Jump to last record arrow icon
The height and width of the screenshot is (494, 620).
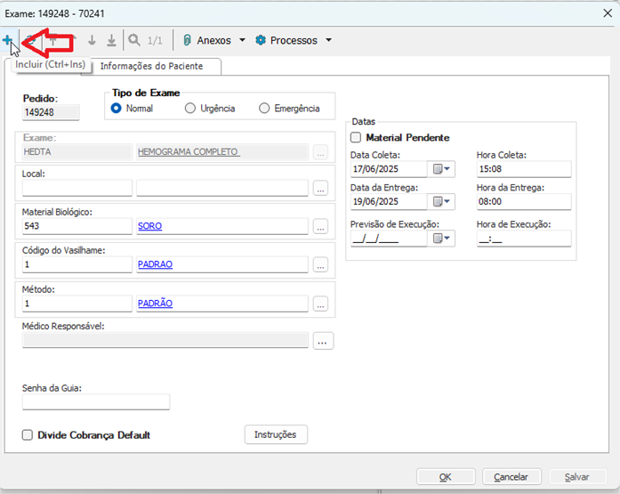click(x=111, y=40)
